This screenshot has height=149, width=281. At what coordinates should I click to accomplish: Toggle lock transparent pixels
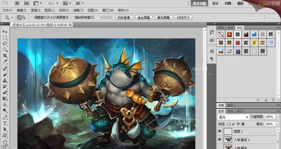229,124
